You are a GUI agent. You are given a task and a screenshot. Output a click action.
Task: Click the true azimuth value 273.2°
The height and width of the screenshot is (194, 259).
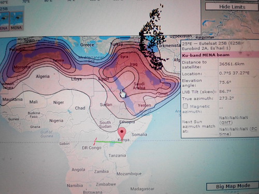click(226, 98)
